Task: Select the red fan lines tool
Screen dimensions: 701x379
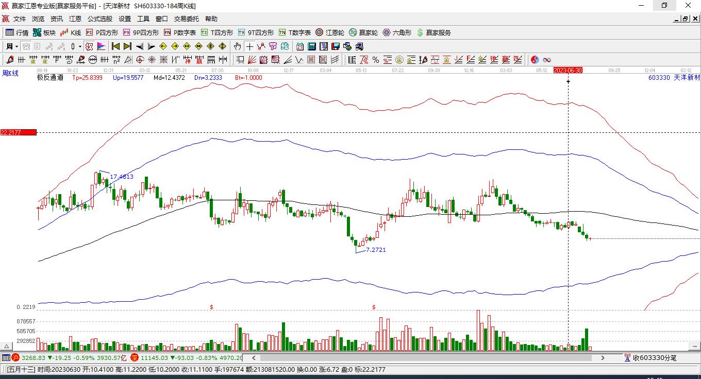Action: tap(252, 60)
